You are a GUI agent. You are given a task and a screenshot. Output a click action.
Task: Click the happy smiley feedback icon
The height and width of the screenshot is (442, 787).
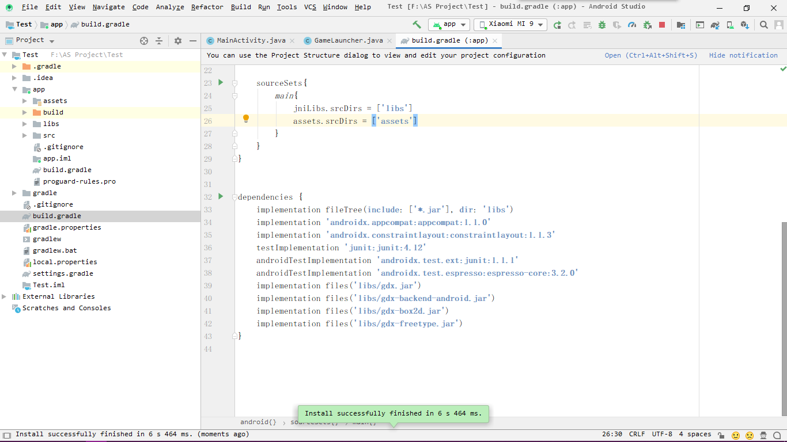(736, 435)
